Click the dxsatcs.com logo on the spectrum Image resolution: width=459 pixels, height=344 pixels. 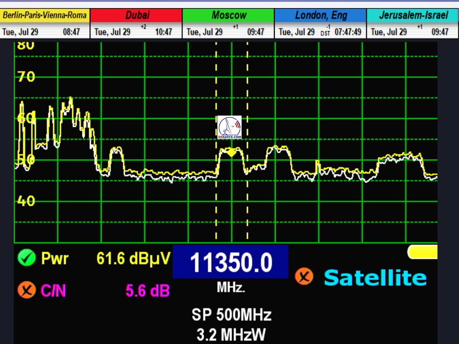229,127
